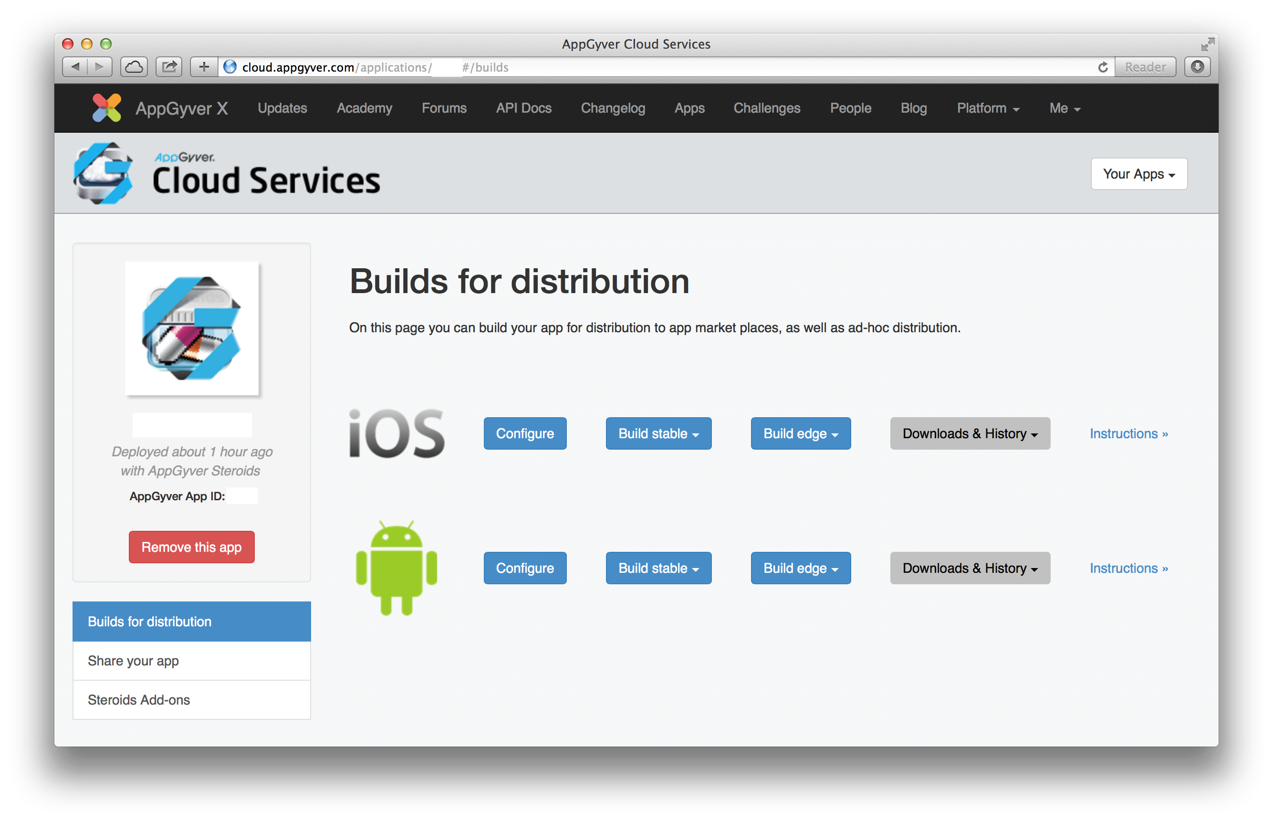Click the Builds for distribution page heading
This screenshot has width=1273, height=822.
519,281
